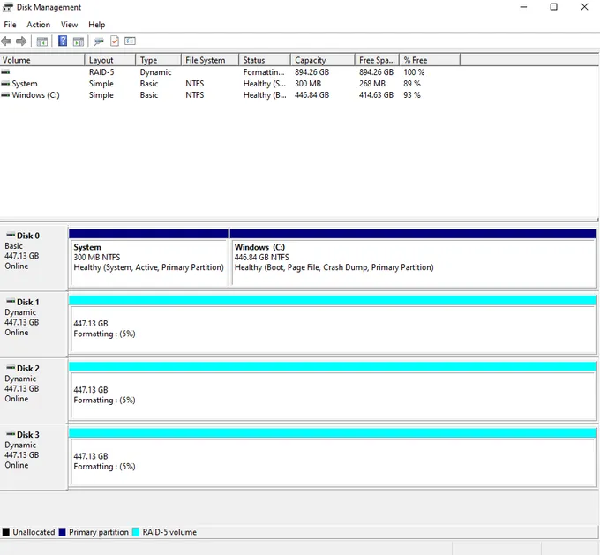Maximize the Disk Management window
Screen dimensions: 600x555
554,7
